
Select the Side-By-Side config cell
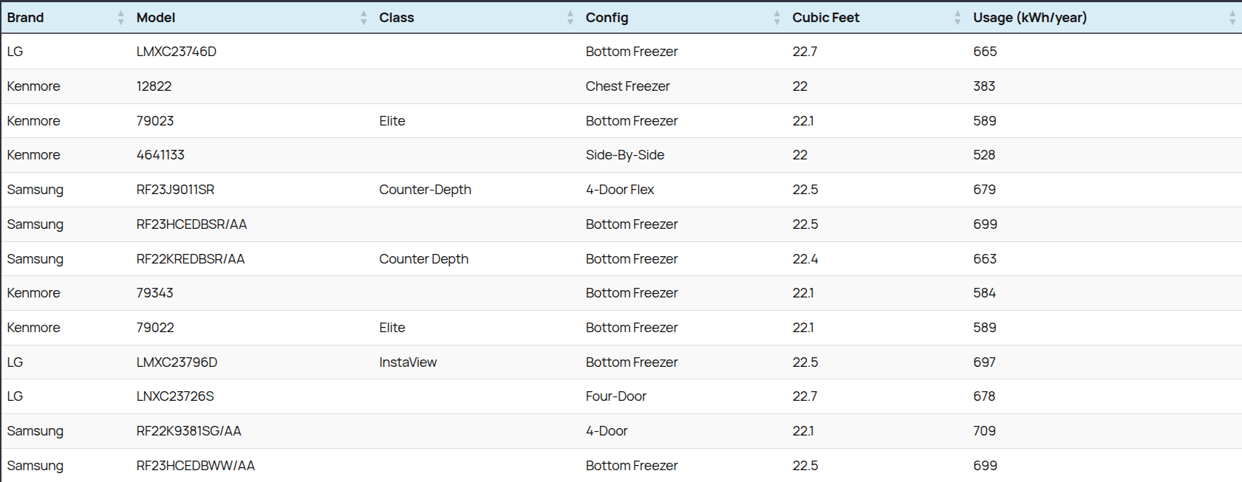[x=624, y=155]
